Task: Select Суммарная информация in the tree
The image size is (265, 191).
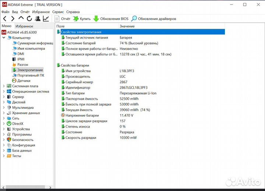Action: tap(35, 43)
